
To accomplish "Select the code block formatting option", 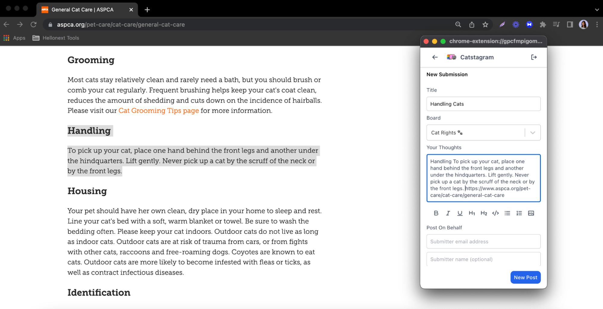I will (495, 213).
